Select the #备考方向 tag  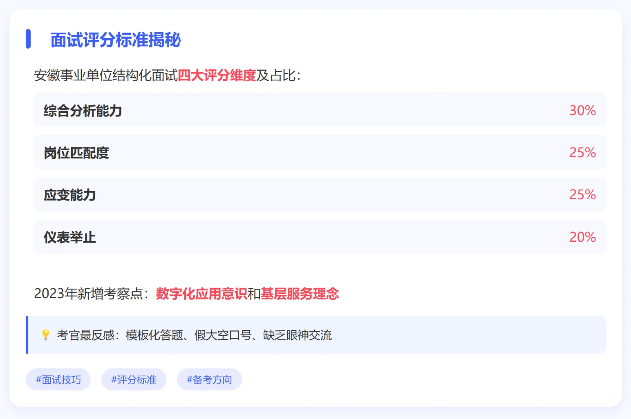pyautogui.click(x=209, y=379)
